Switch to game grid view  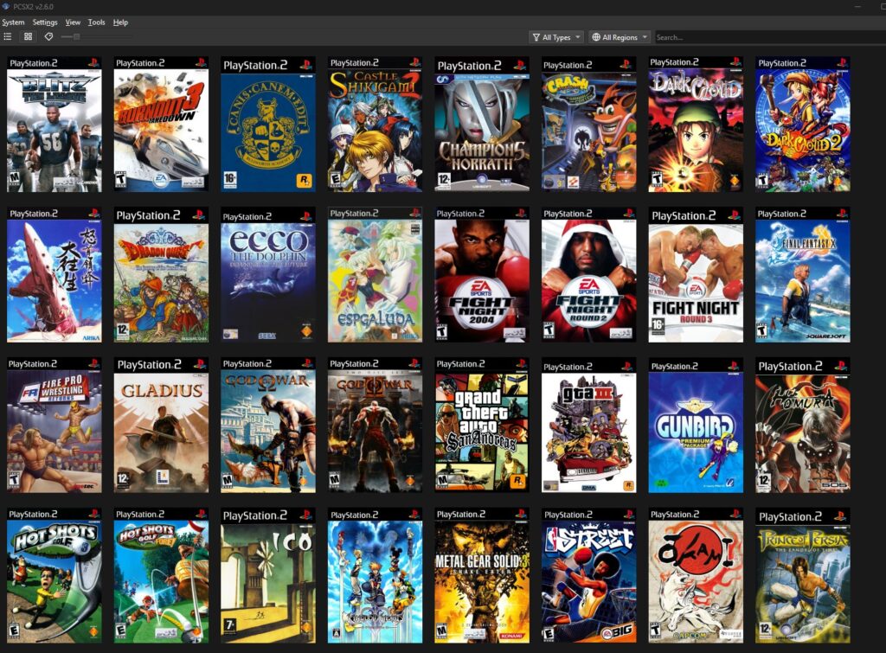(29, 37)
